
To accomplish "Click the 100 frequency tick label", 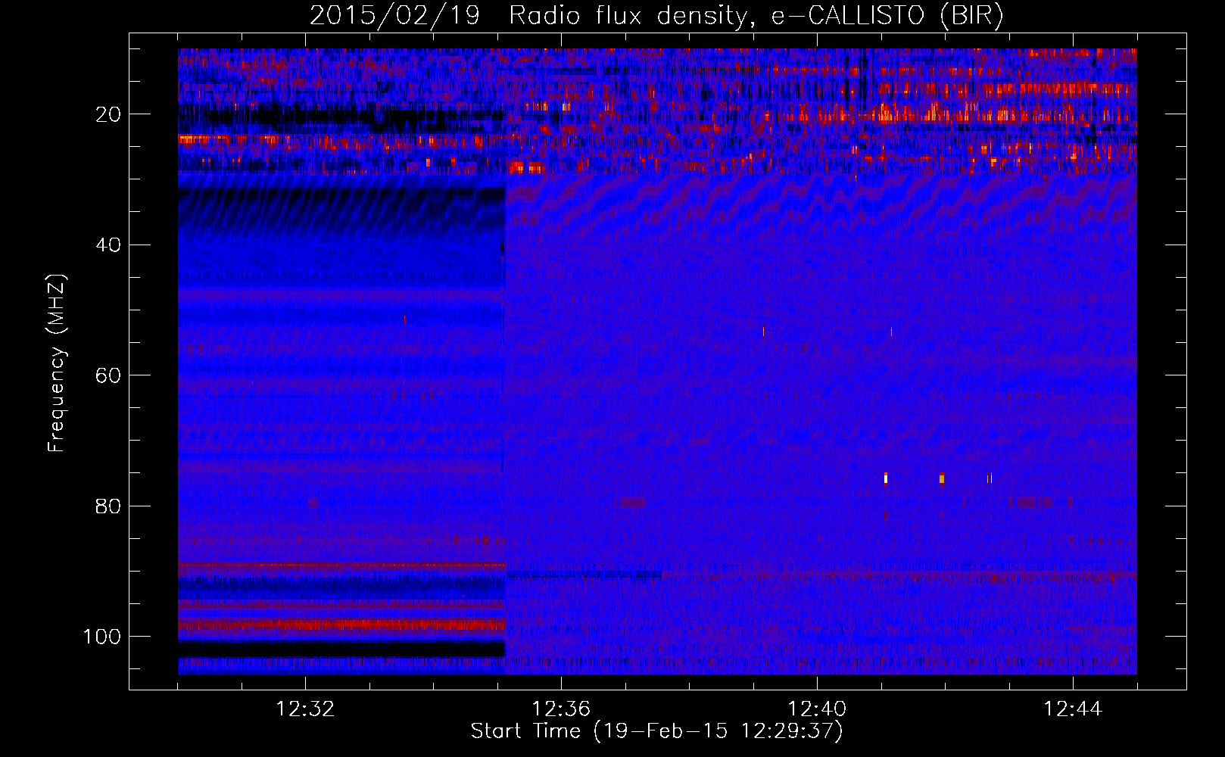I will [102, 637].
